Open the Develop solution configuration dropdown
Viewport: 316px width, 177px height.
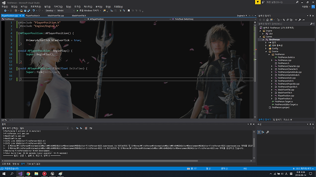(x=50, y=11)
